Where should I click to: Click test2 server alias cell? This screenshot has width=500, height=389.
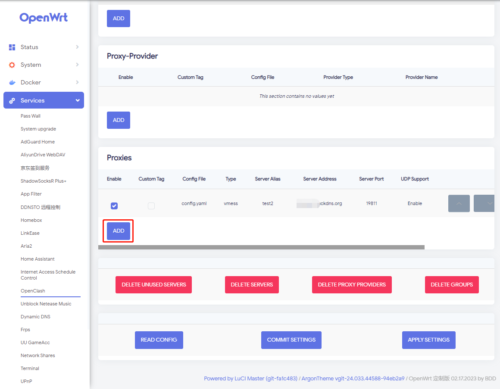(268, 203)
